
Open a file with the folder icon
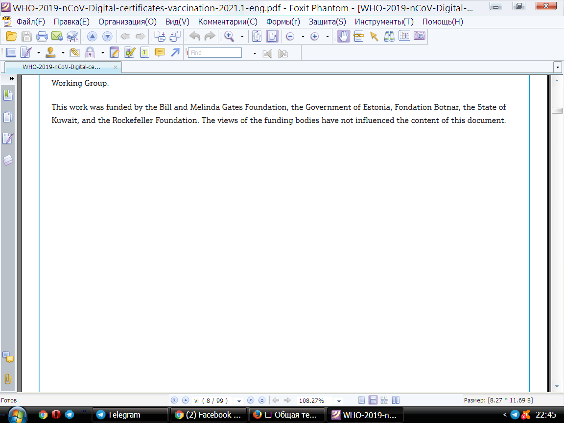[12, 36]
